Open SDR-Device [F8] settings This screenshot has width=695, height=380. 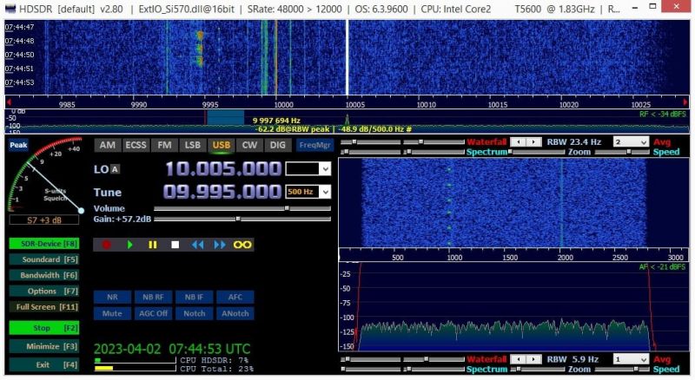click(44, 244)
